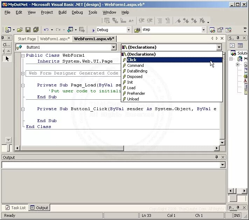The image size is (249, 220).
Task: Click the editor horizontal scroll right arrow
Action: [216, 148]
